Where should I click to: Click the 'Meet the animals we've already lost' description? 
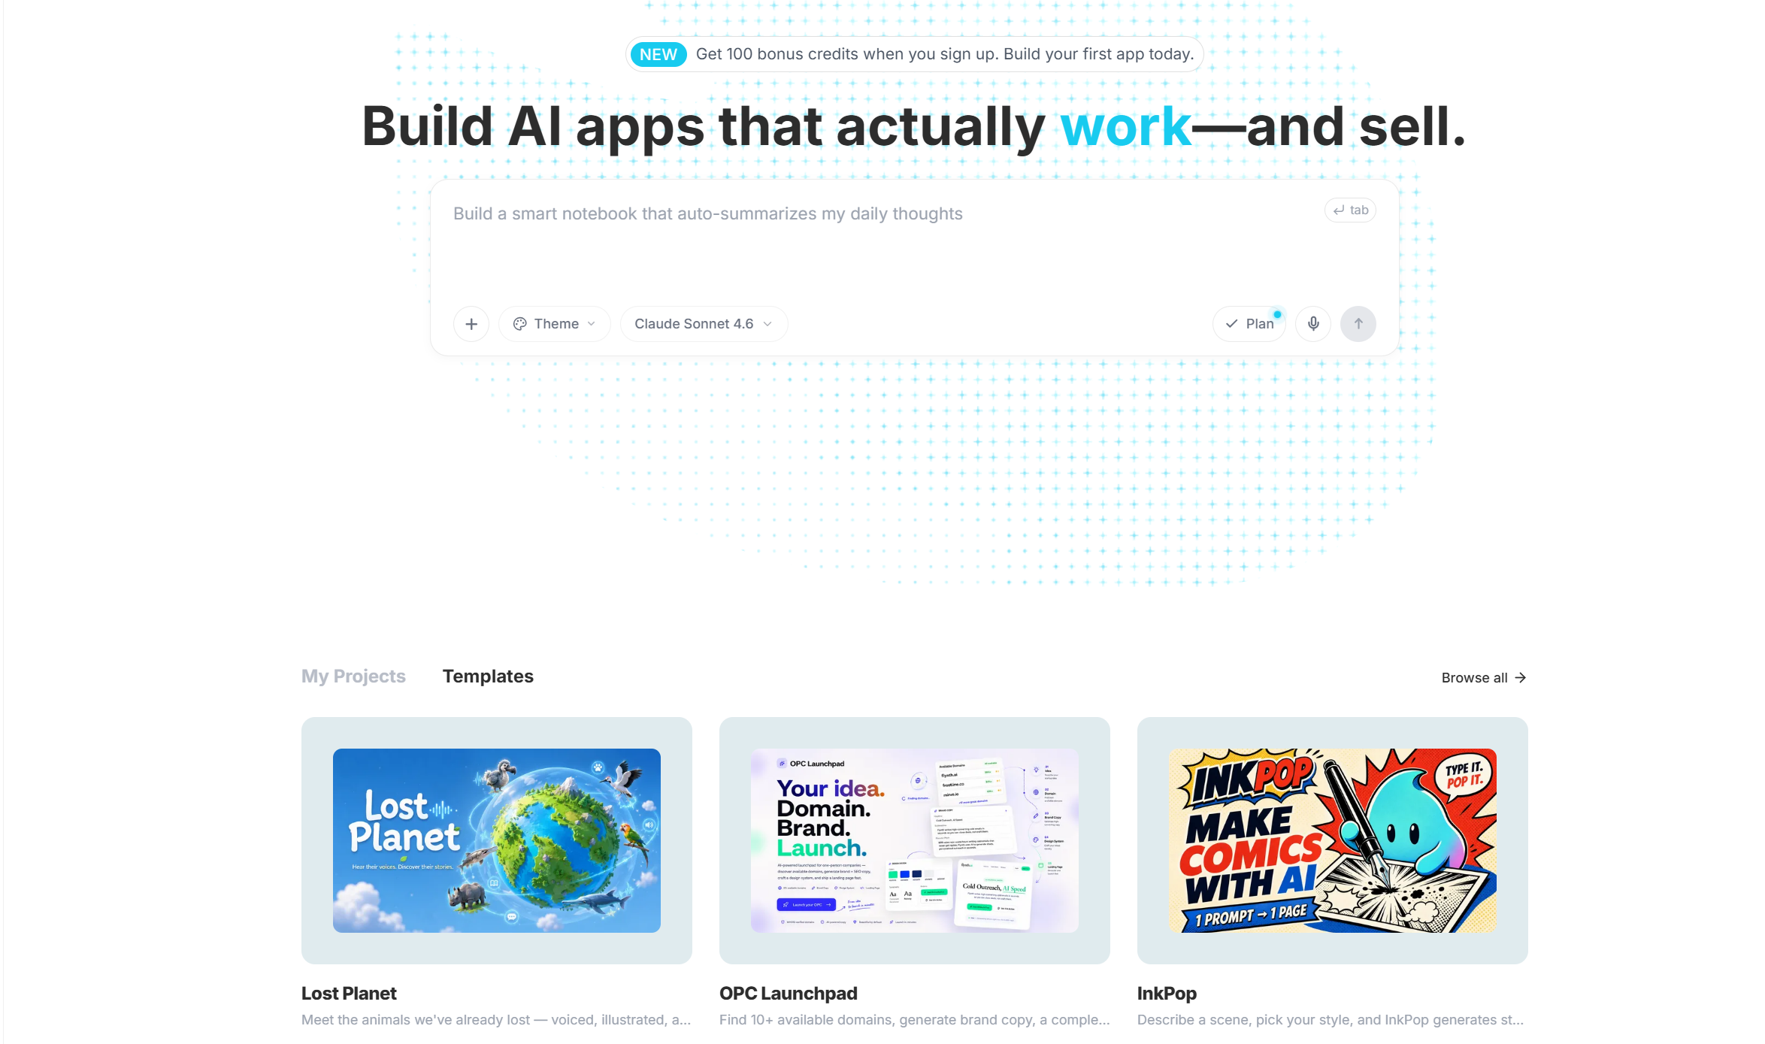(x=496, y=1020)
